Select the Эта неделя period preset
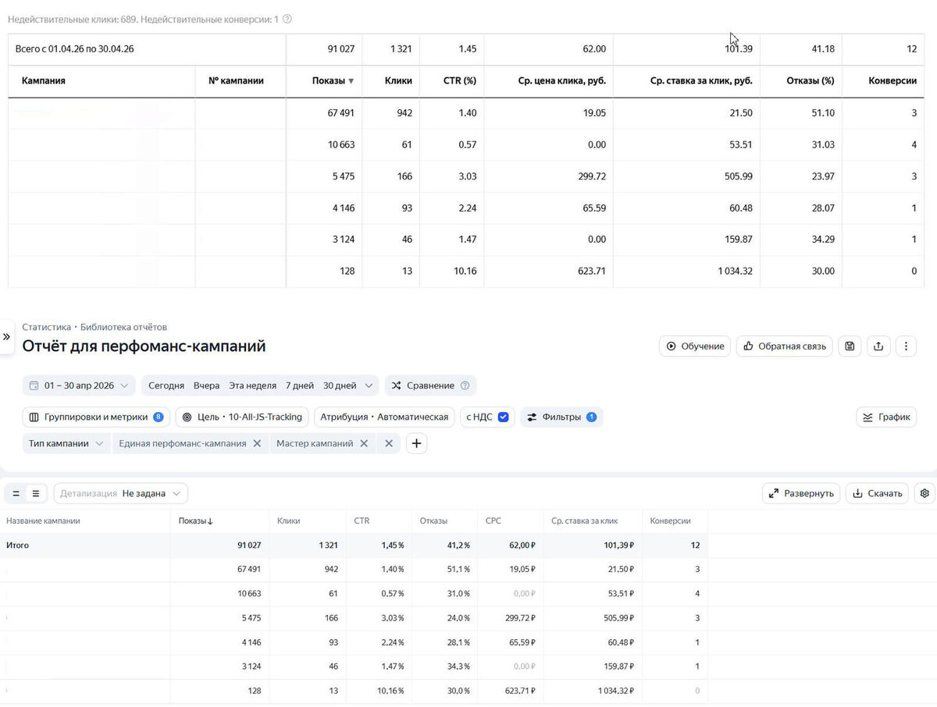This screenshot has height=707, width=937. point(252,385)
